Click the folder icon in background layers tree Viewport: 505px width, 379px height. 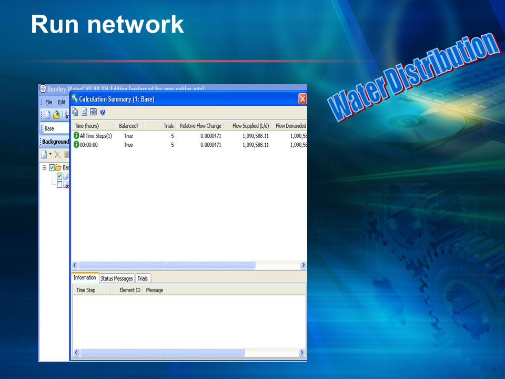tap(58, 167)
